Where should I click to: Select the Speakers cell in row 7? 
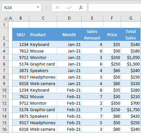43,70
